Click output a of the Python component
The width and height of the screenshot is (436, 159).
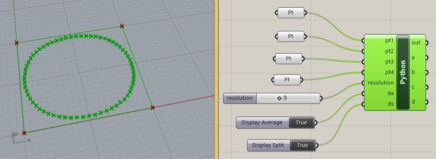pyautogui.click(x=413, y=58)
